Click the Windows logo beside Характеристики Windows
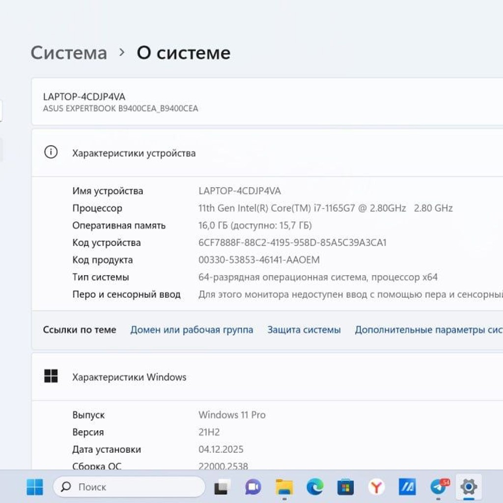Viewport: 503px width, 503px height. pos(51,376)
